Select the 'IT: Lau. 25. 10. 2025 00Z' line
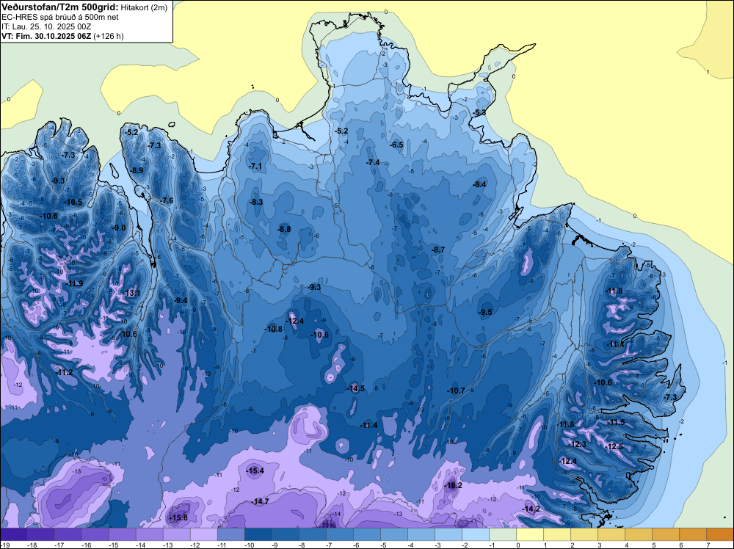Viewport: 734px width, 549px height. [46, 26]
